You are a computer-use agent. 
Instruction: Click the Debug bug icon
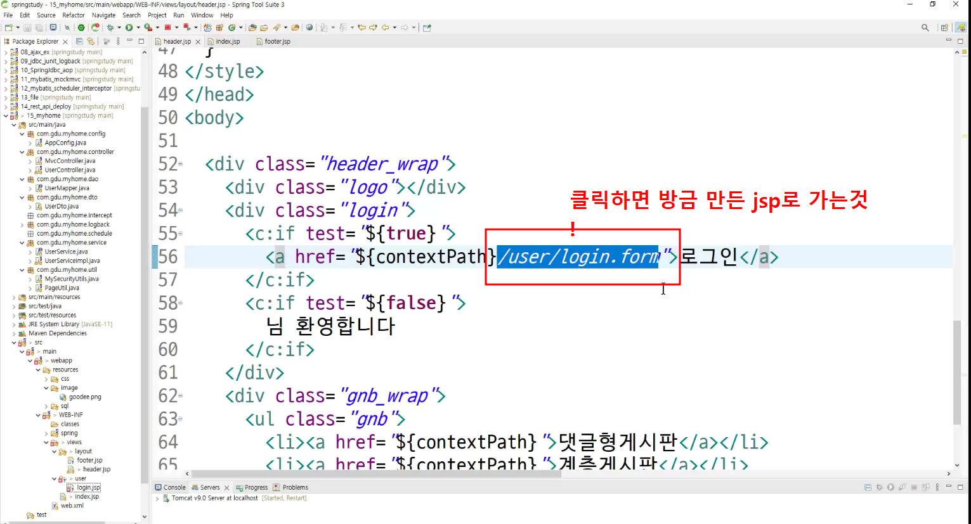coord(110,27)
